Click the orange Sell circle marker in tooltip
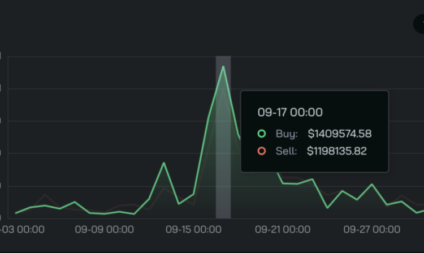424x253 pixels. (x=261, y=151)
